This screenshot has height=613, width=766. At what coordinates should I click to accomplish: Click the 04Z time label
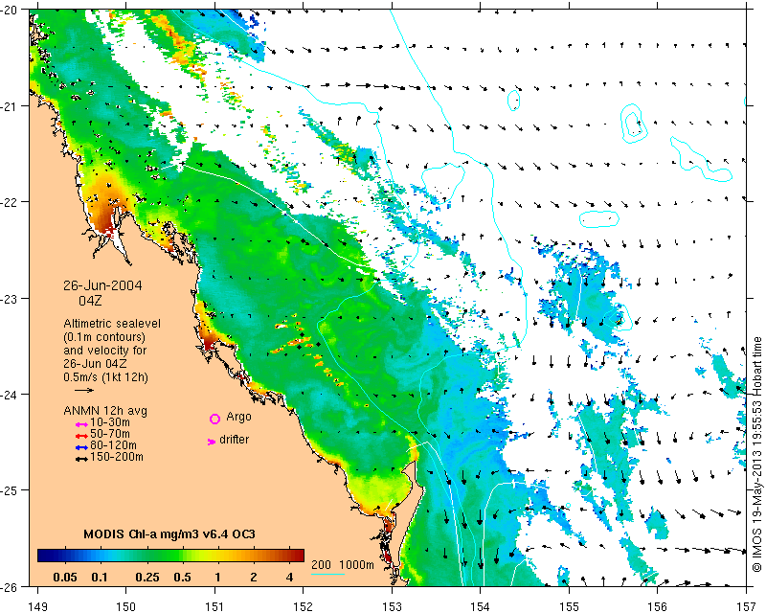[90, 300]
